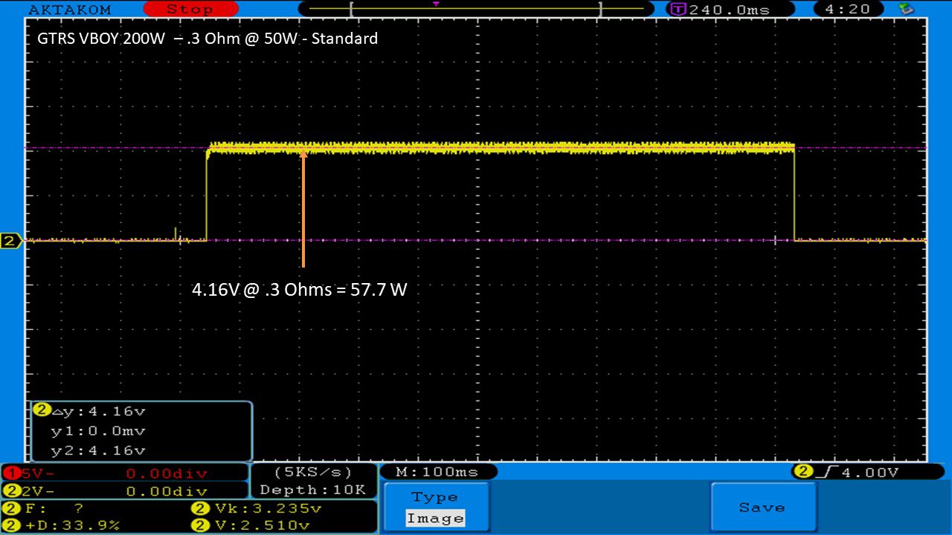The height and width of the screenshot is (535, 952).
Task: Click the Vk:3.235v measurement readout
Action: point(257,509)
